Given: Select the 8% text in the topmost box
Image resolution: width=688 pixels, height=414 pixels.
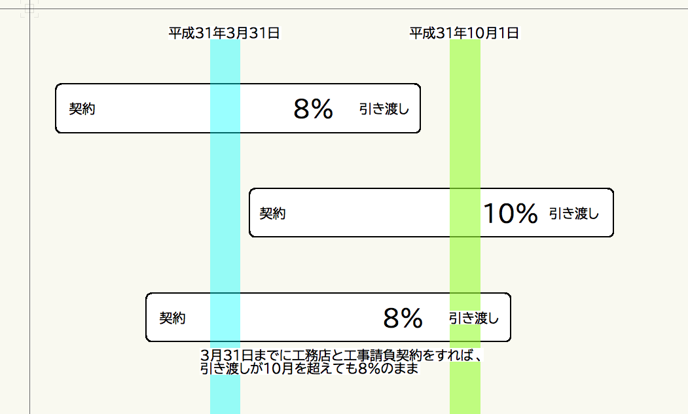Looking at the screenshot, I should tap(314, 109).
